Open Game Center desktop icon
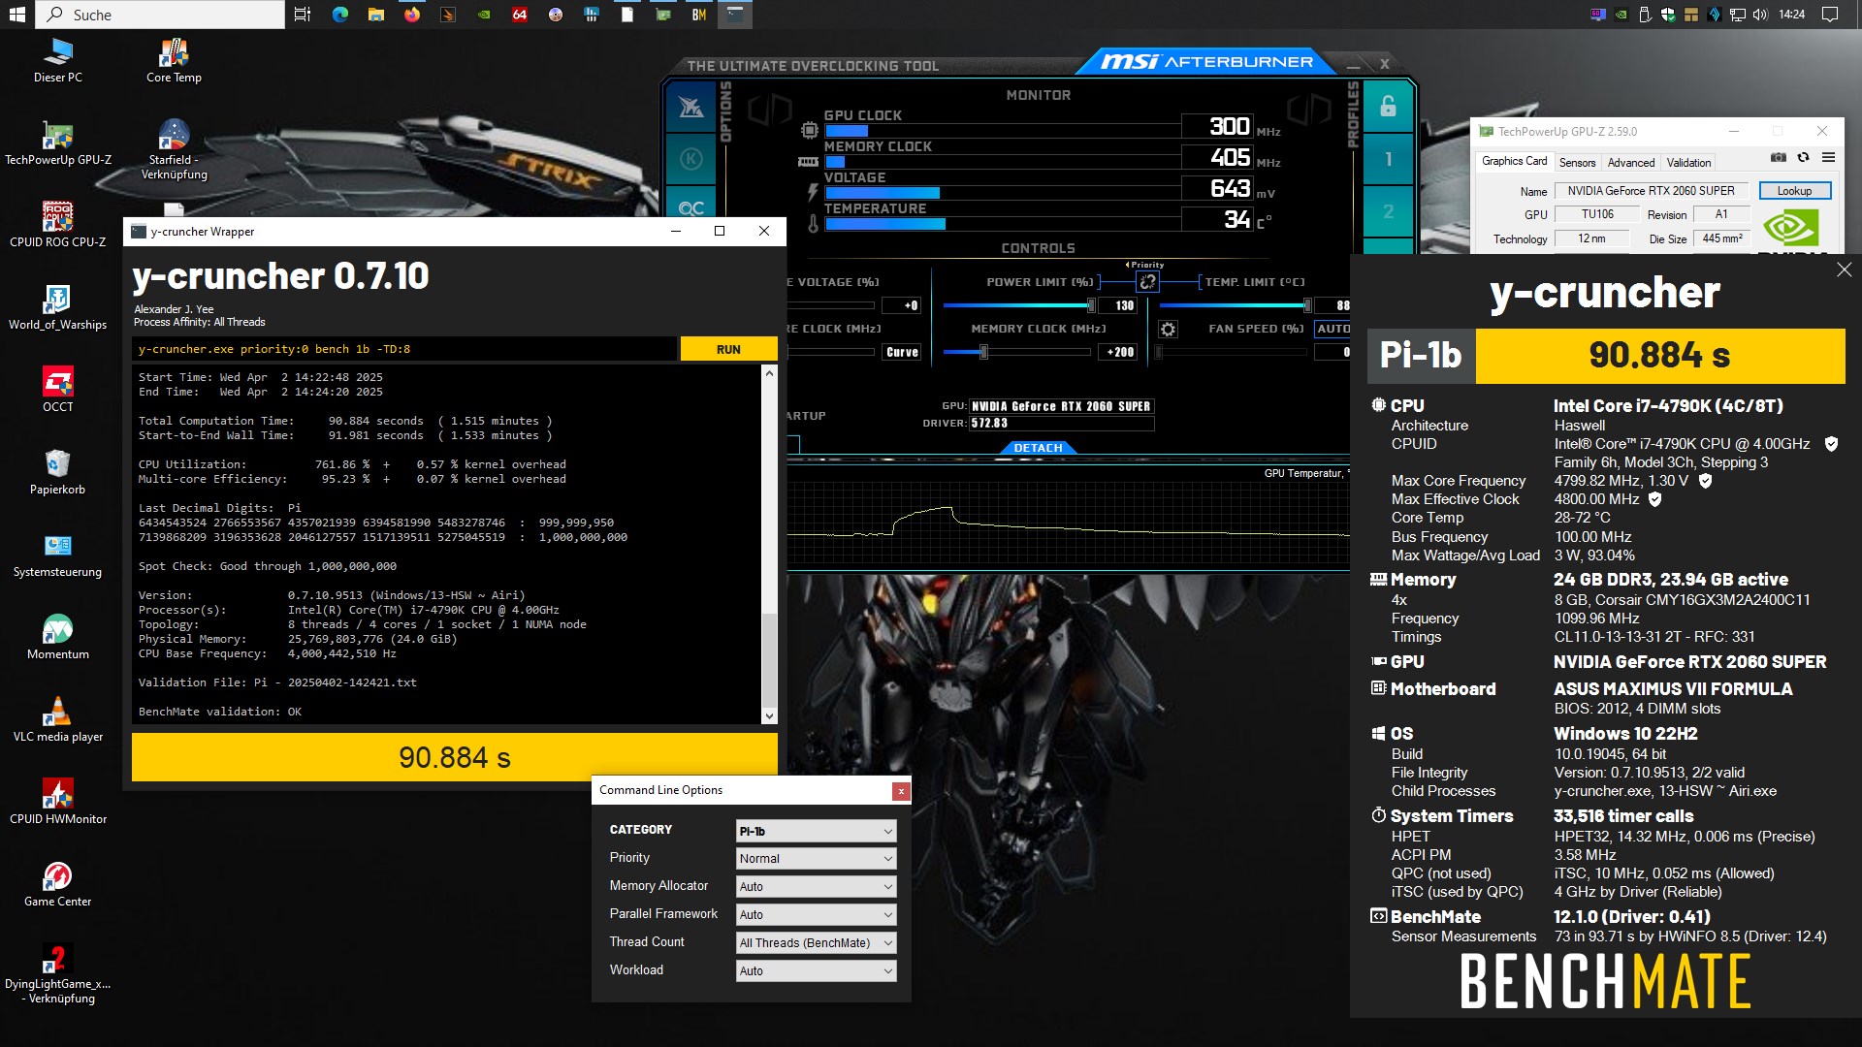Screen dimensions: 1862x1047 (58, 883)
